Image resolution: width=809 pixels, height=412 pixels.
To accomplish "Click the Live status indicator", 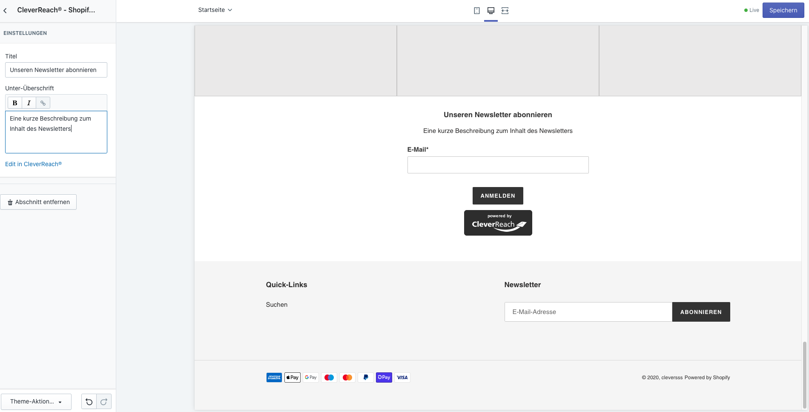I will point(752,10).
